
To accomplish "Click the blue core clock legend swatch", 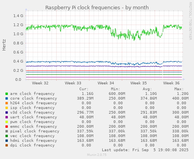I will pyautogui.click(x=7, y=98).
